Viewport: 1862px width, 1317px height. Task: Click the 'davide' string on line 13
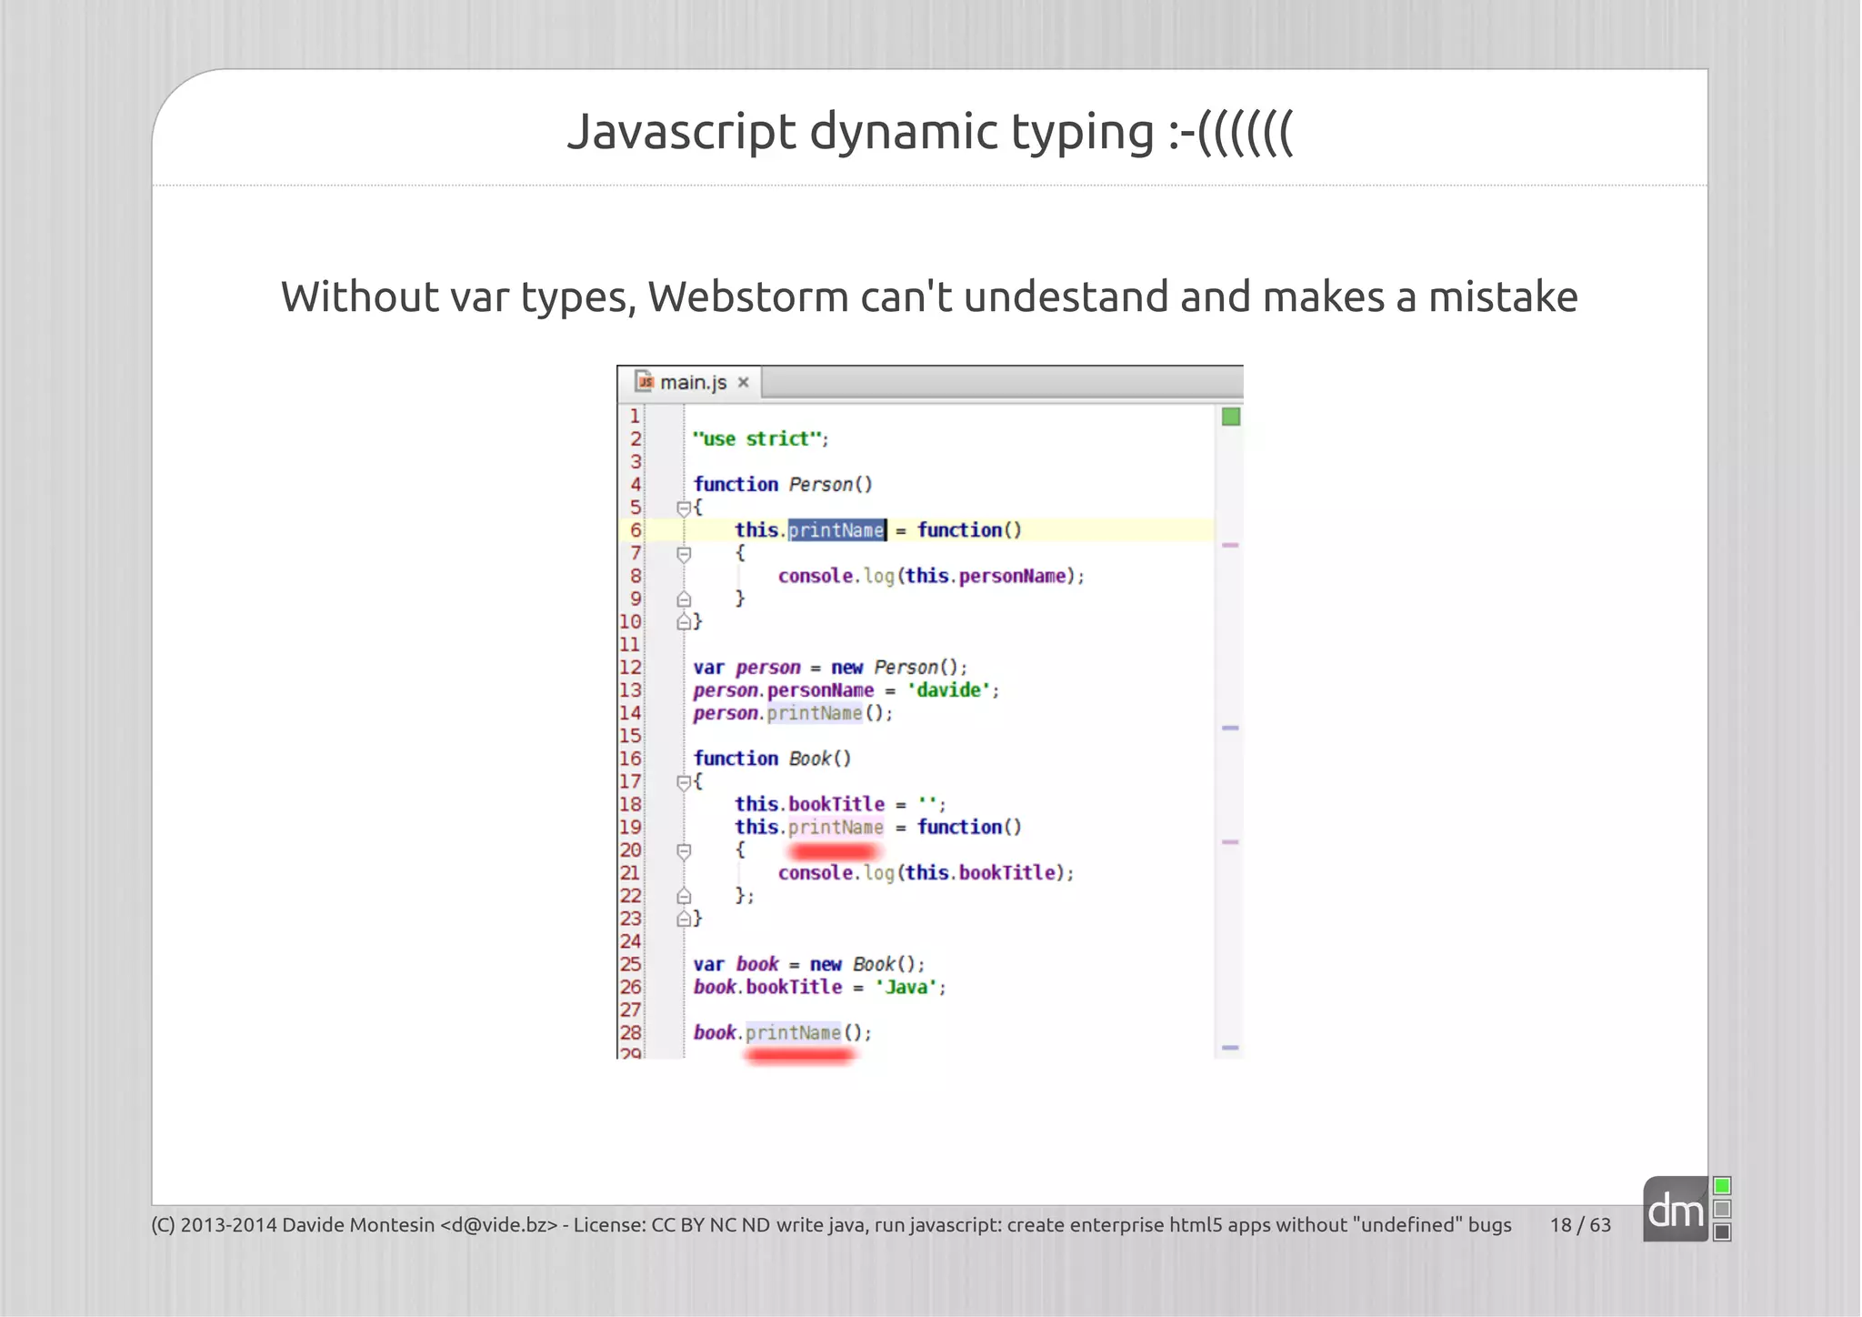(949, 690)
